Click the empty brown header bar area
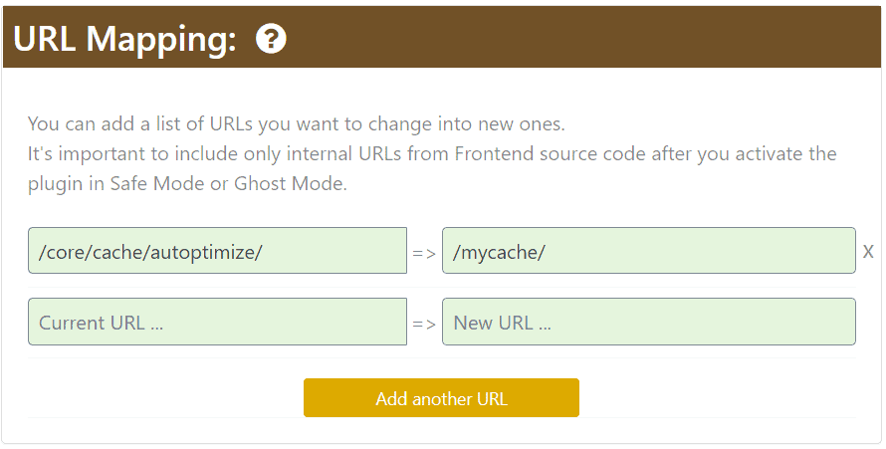Viewport: 886px width, 449px height. pos(582,37)
